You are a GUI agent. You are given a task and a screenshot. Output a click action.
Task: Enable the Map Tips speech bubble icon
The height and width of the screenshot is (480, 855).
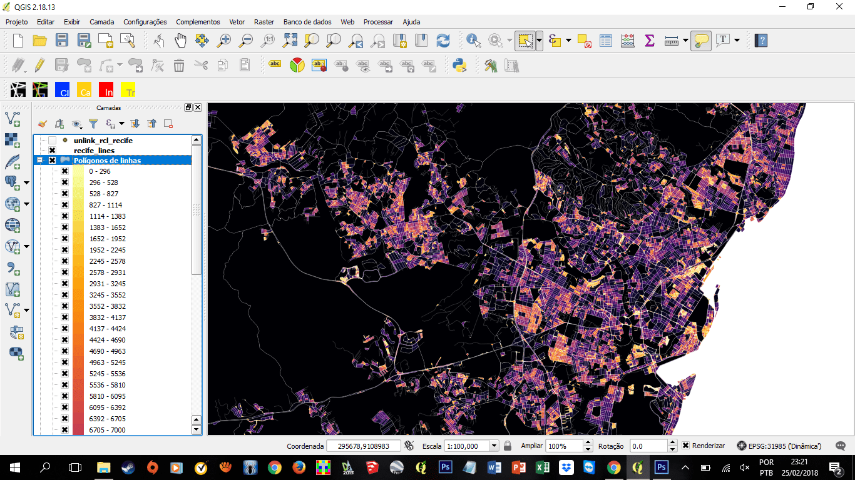(x=700, y=39)
